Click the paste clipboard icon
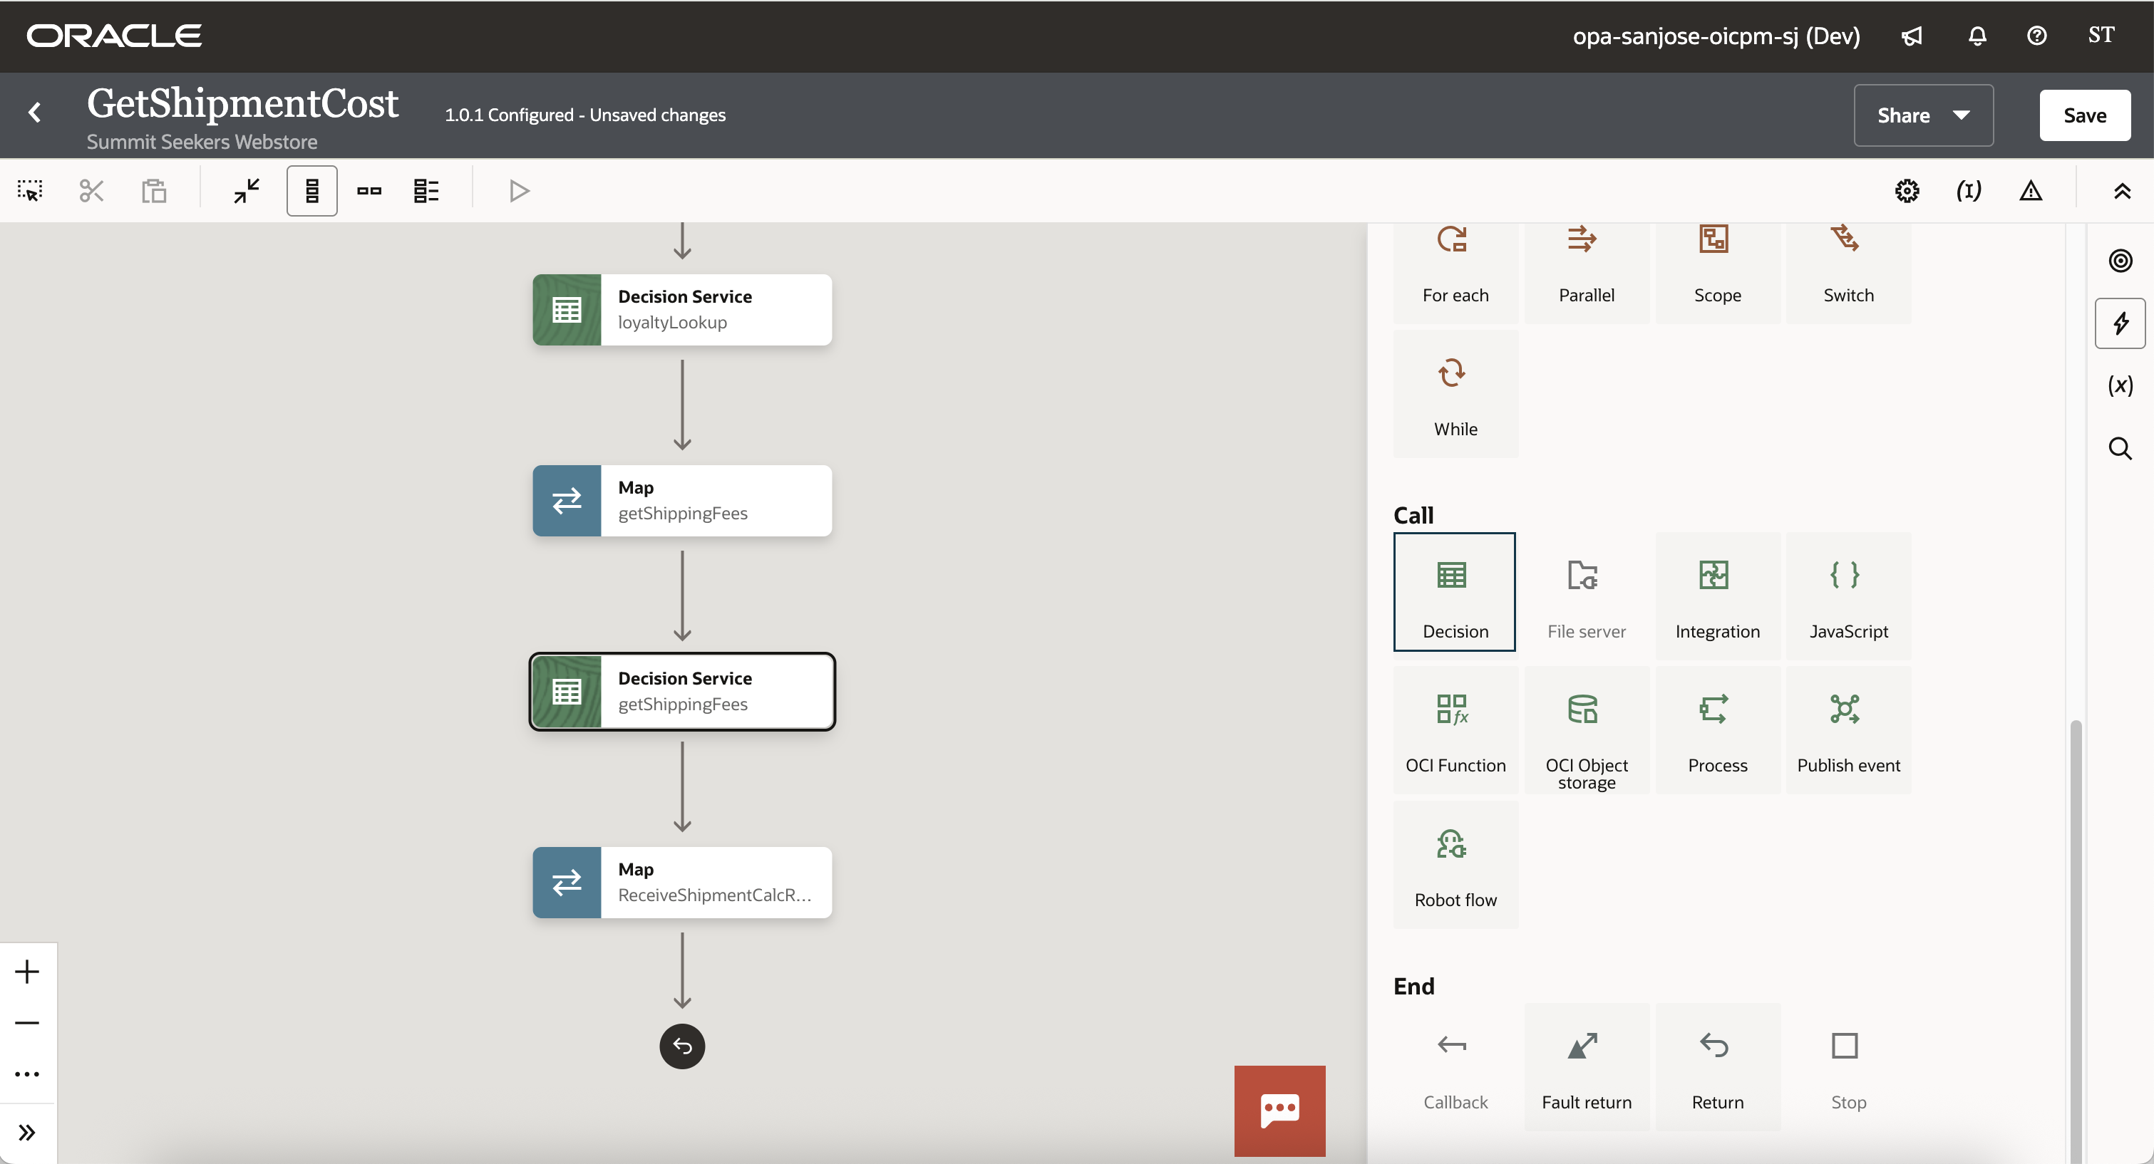The width and height of the screenshot is (2154, 1164). click(154, 190)
